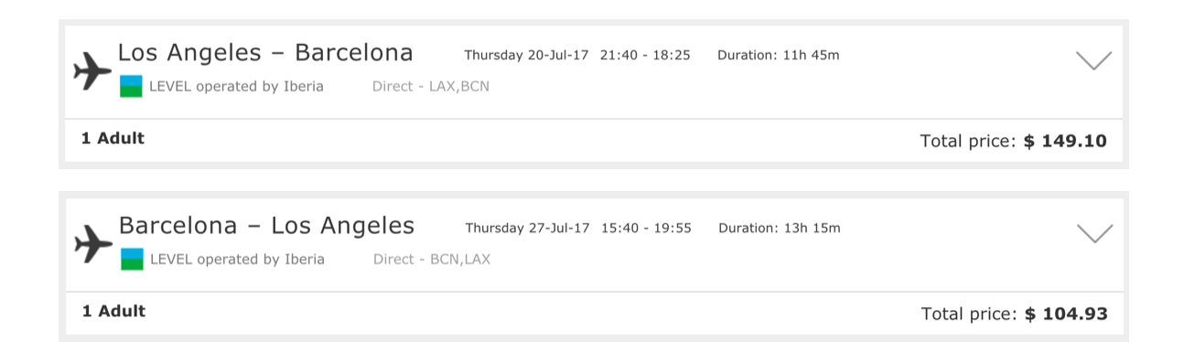Click the Barcelona – Los Angeles route title
This screenshot has height=364, width=1184.
point(266,225)
